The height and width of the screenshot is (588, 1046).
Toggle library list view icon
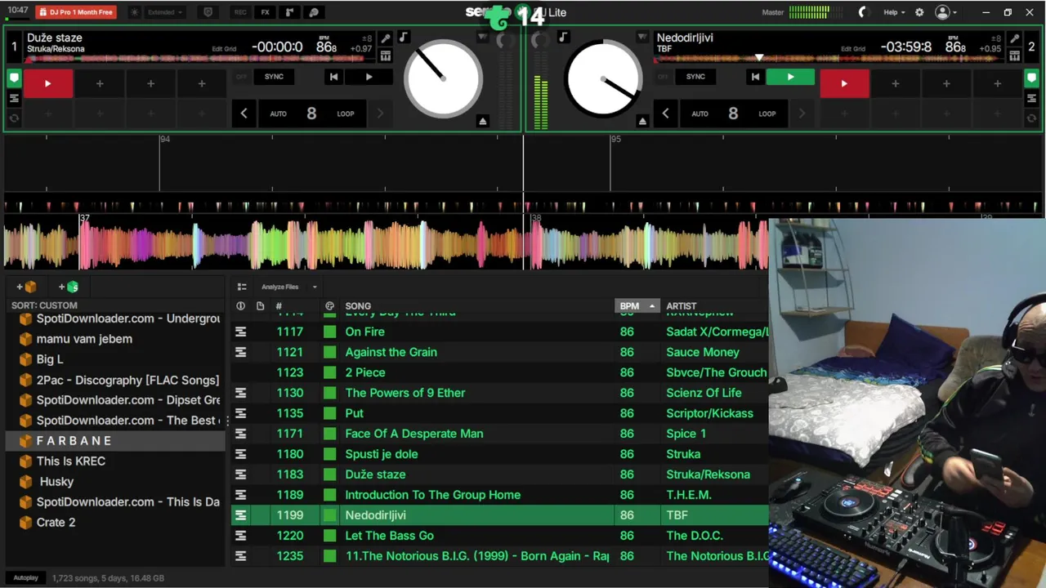[242, 287]
